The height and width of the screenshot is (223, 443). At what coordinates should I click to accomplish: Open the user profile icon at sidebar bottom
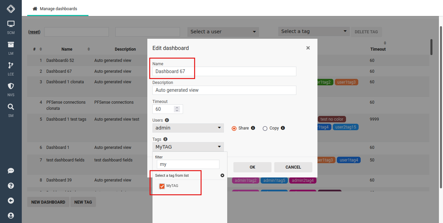coord(11,215)
